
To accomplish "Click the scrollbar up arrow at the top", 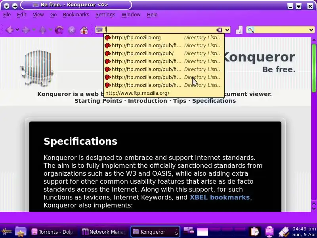I will (314, 40).
